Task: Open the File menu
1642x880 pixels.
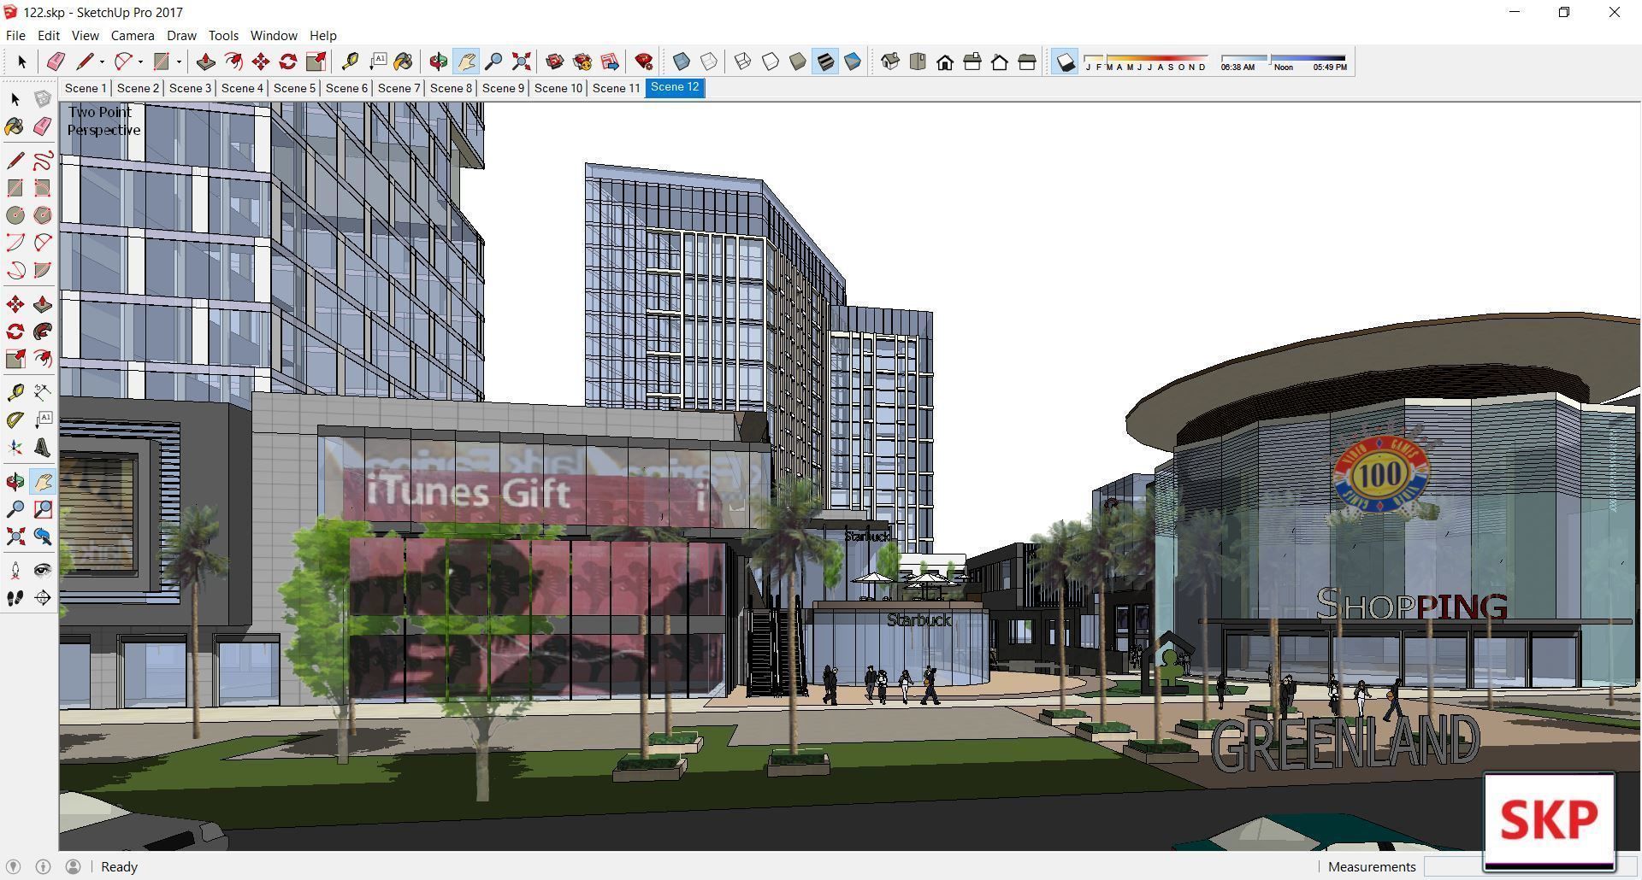Action: [15, 36]
